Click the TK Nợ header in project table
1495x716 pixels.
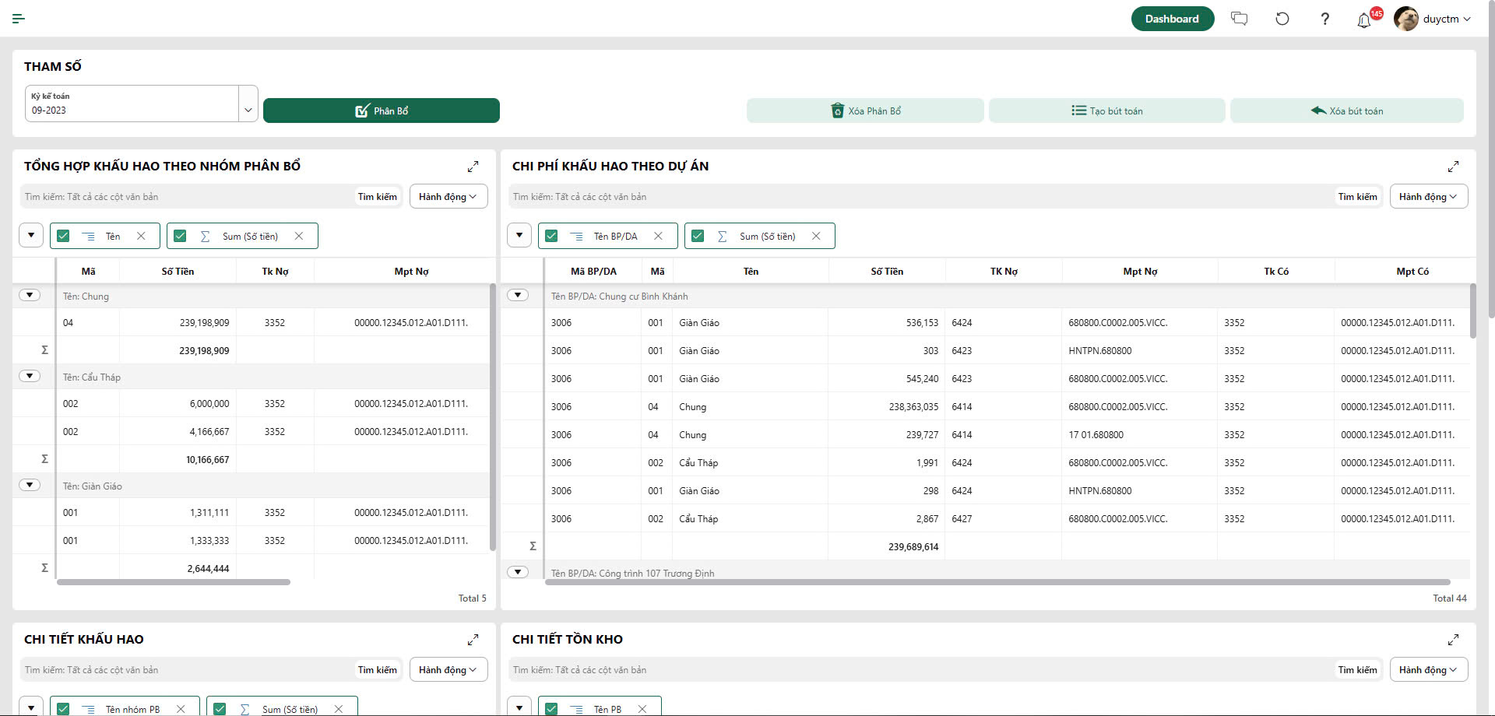pyautogui.click(x=1004, y=272)
